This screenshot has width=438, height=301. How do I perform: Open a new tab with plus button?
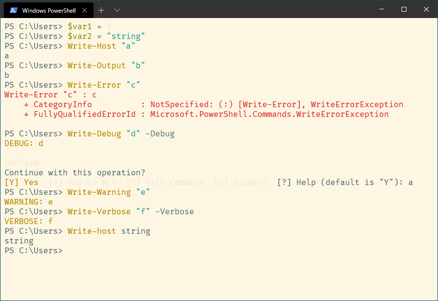pos(101,10)
